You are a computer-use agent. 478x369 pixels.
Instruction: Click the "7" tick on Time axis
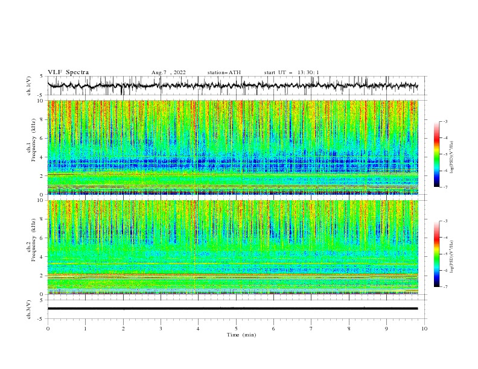(311, 329)
